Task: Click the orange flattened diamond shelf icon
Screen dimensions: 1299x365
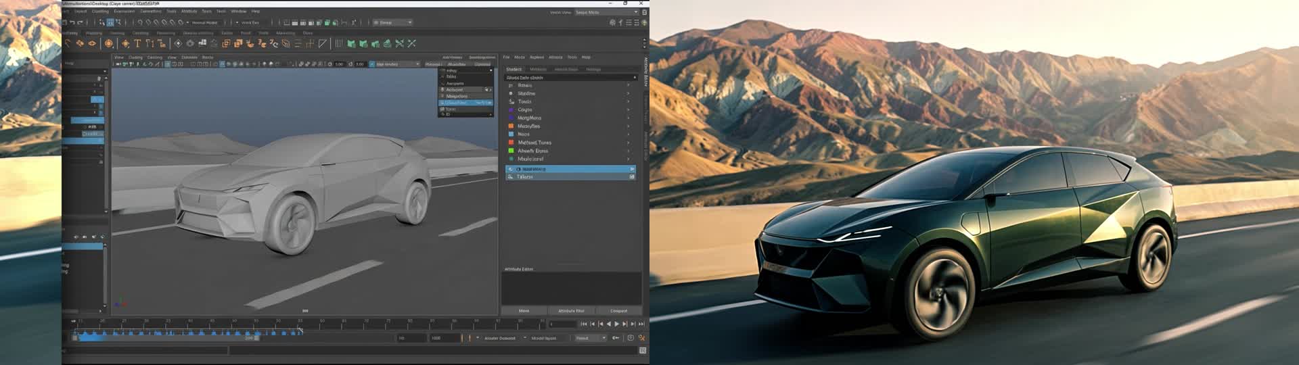Action: click(92, 43)
